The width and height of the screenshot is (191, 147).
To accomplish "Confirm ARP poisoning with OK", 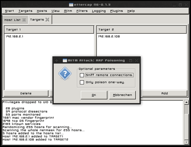I will (94, 95).
